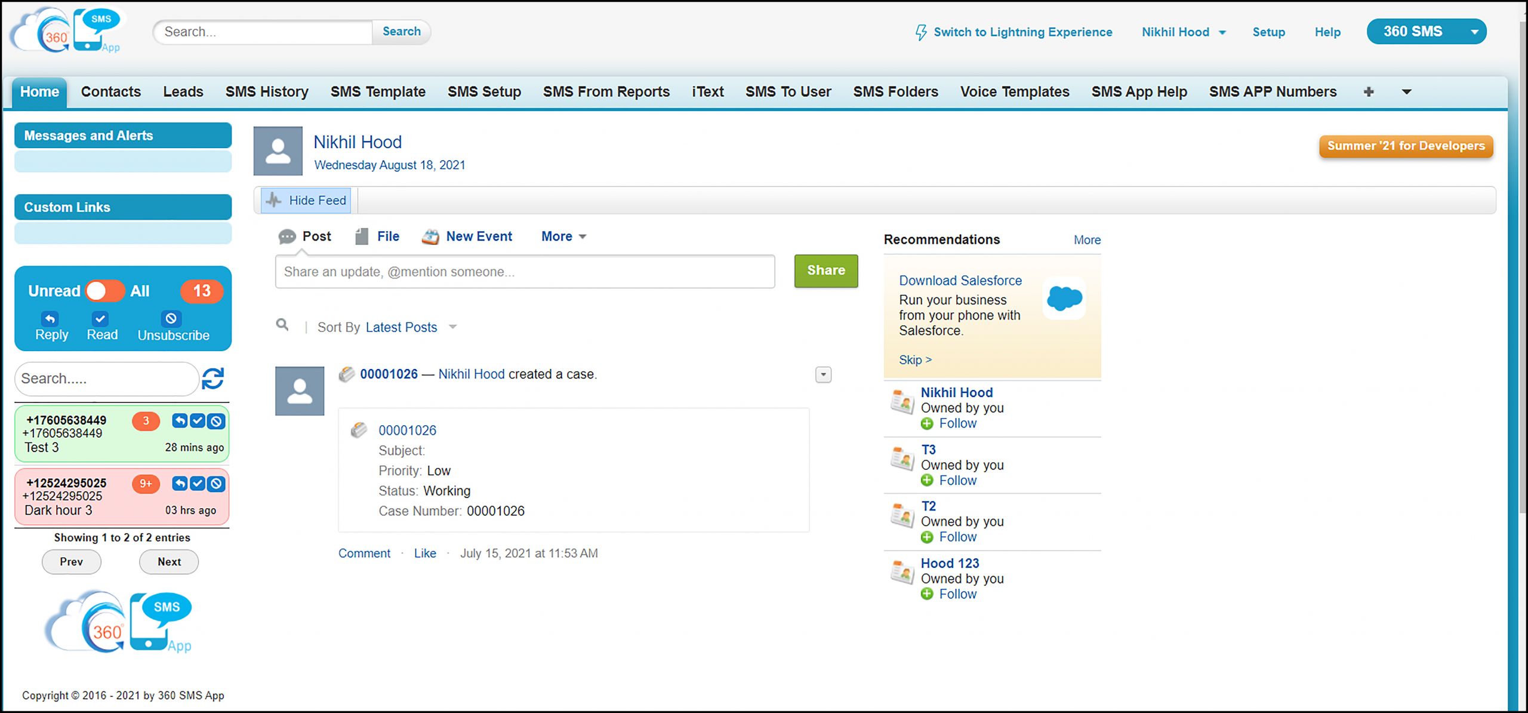Click the feed search magnifier icon
1528x713 pixels.
pyautogui.click(x=282, y=325)
